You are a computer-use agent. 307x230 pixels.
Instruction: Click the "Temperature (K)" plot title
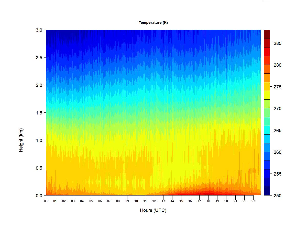pyautogui.click(x=153, y=22)
